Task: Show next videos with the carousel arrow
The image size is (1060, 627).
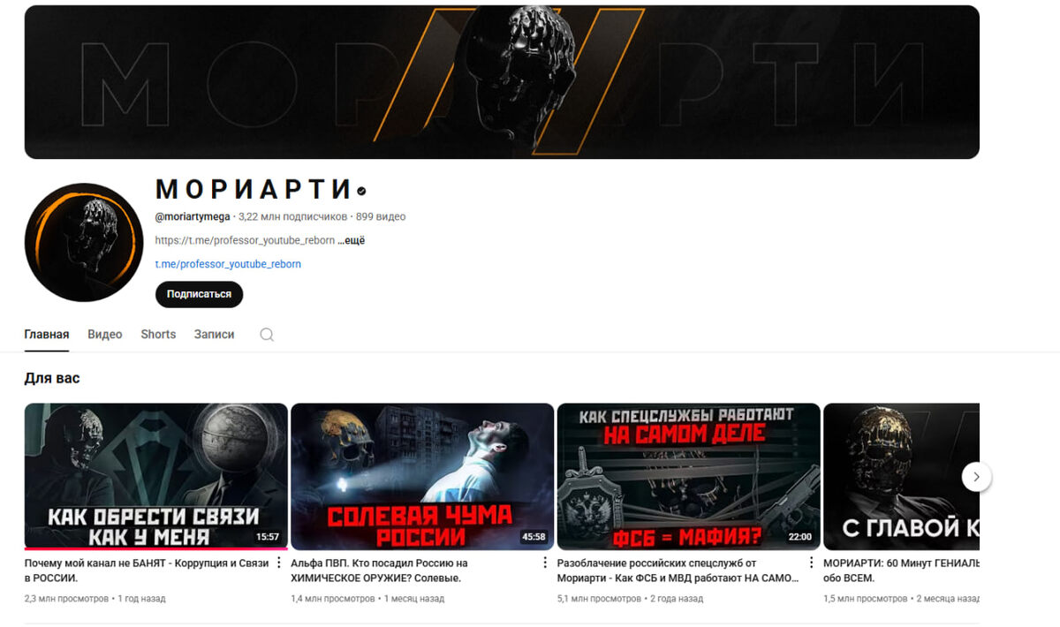Action: 976,477
